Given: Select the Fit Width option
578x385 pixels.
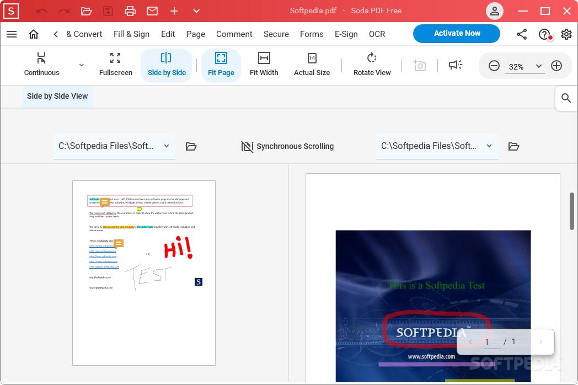Looking at the screenshot, I should 264,65.
